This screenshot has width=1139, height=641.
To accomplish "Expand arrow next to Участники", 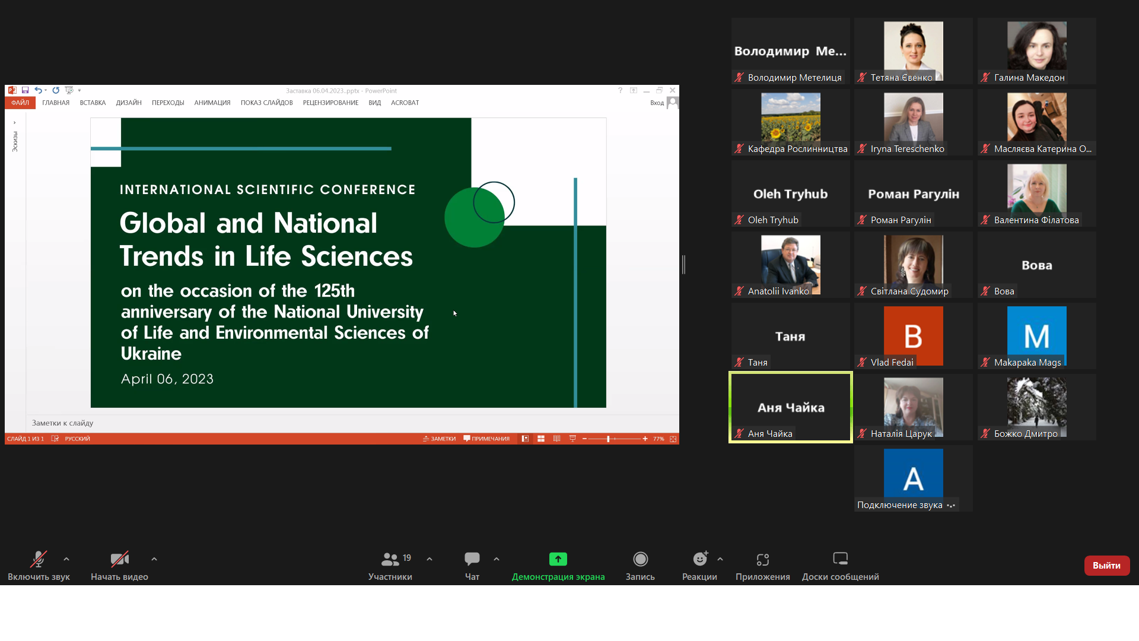I will pos(429,559).
